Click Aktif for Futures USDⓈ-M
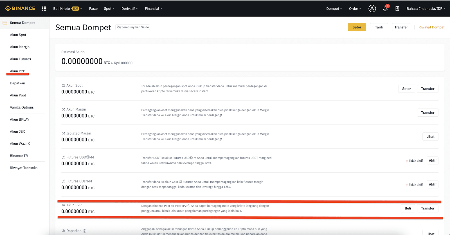This screenshot has width=450, height=235. (x=433, y=161)
